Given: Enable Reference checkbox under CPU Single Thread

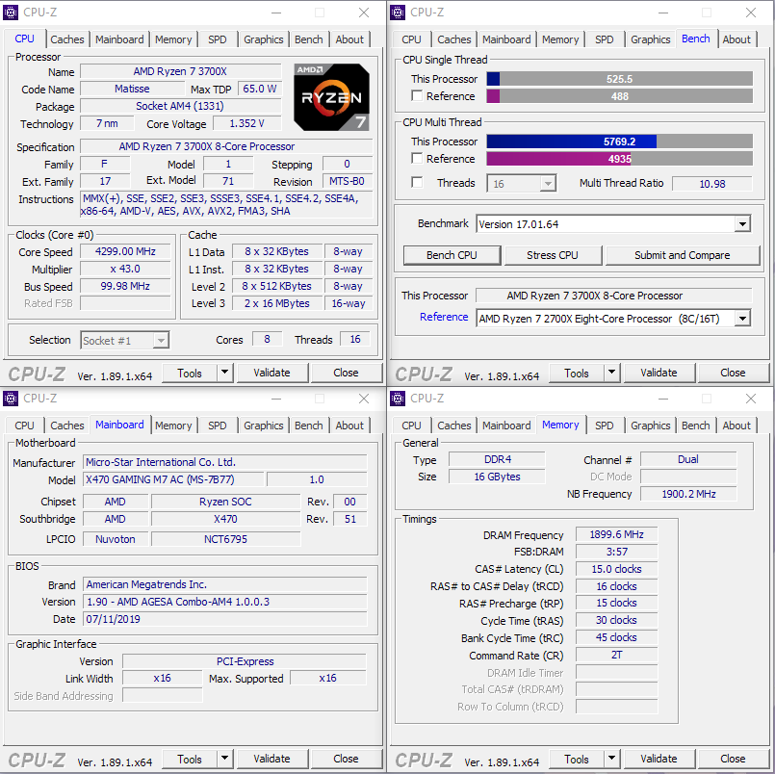Looking at the screenshot, I should coord(417,96).
